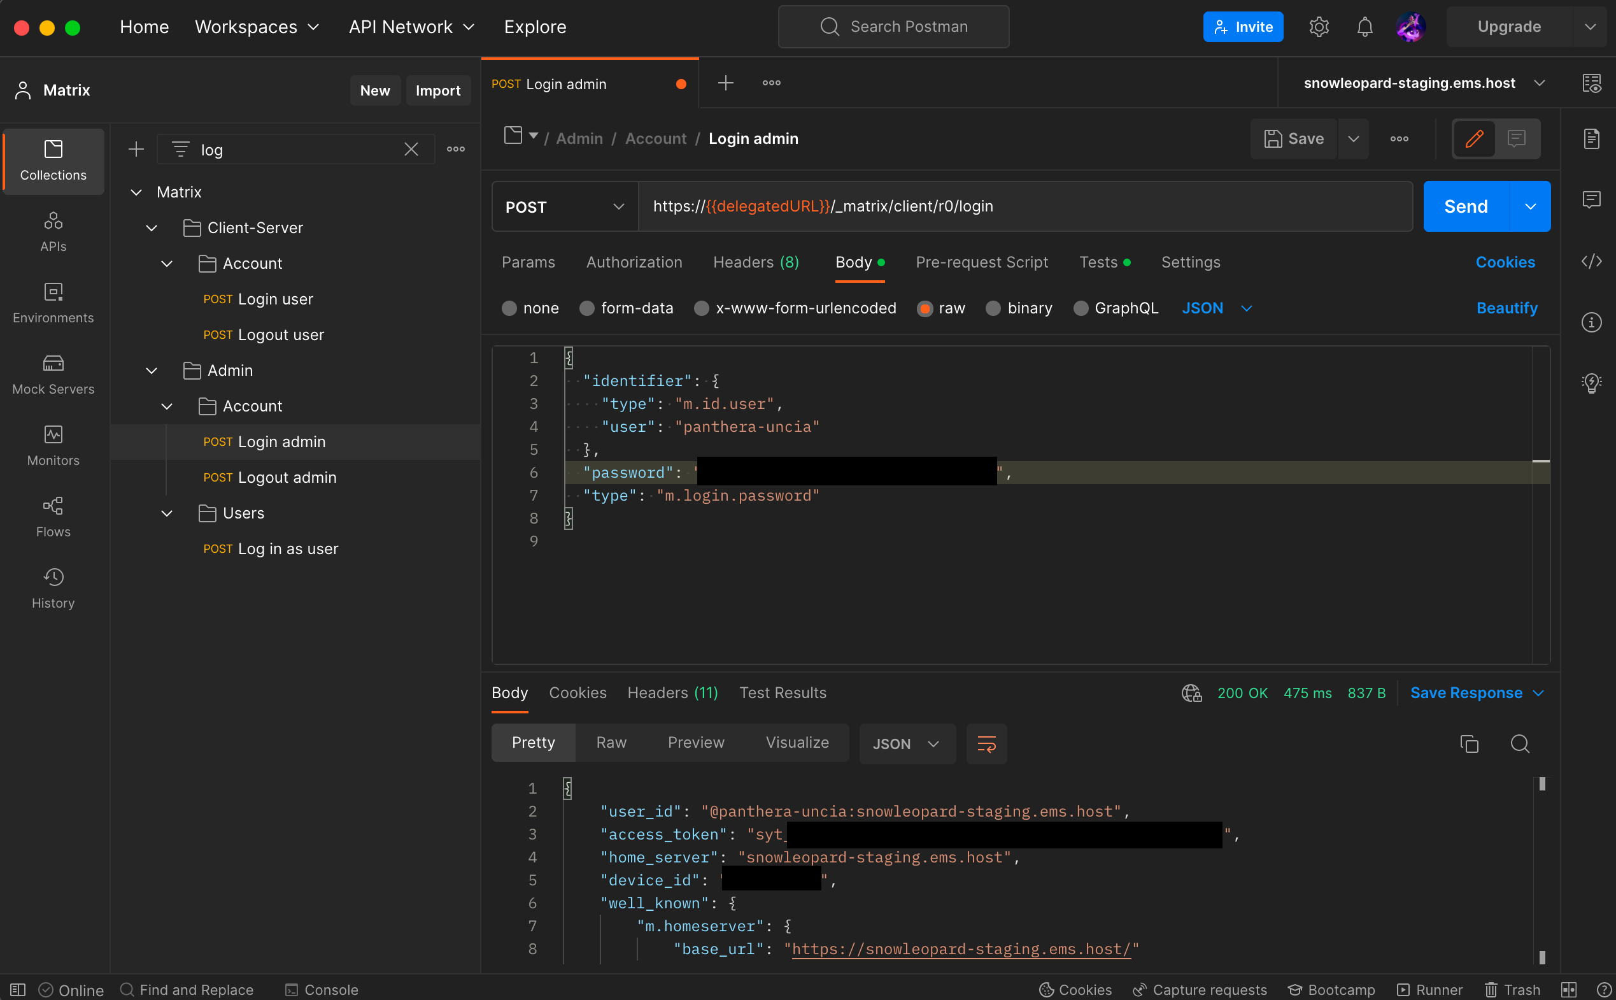Viewport: 1616px width, 1000px height.
Task: Switch to Pre-request Script tab
Action: [x=981, y=262]
